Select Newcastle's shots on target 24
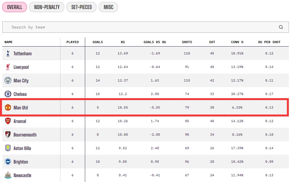Viewport: 290px width, 185px height. (212, 175)
